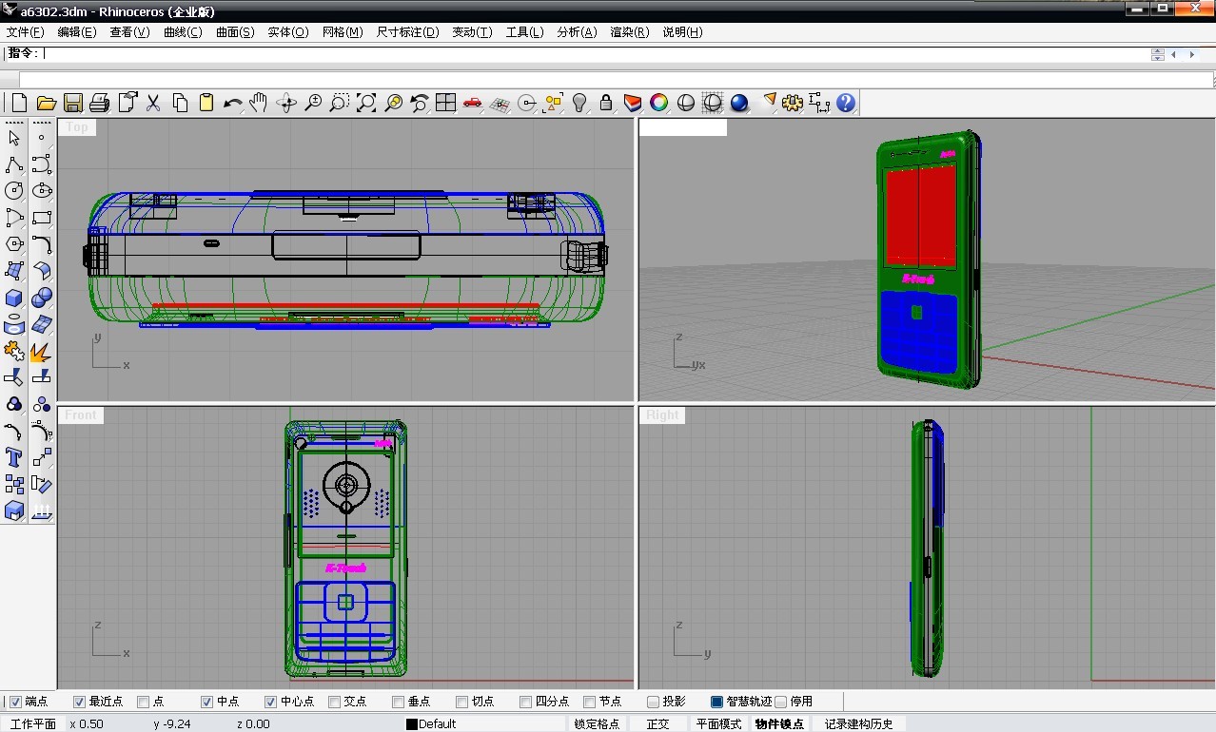Viewport: 1216px width, 732px height.
Task: Uncheck the 最近点 snap option
Action: (80, 702)
